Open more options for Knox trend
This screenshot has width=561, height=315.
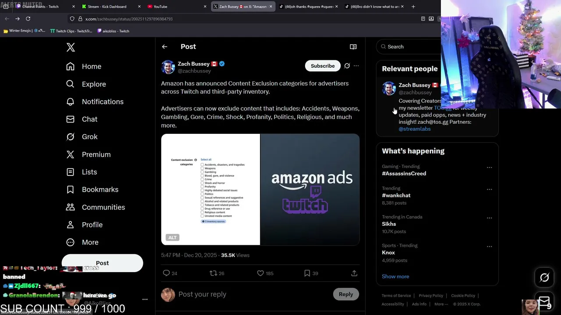click(489, 246)
